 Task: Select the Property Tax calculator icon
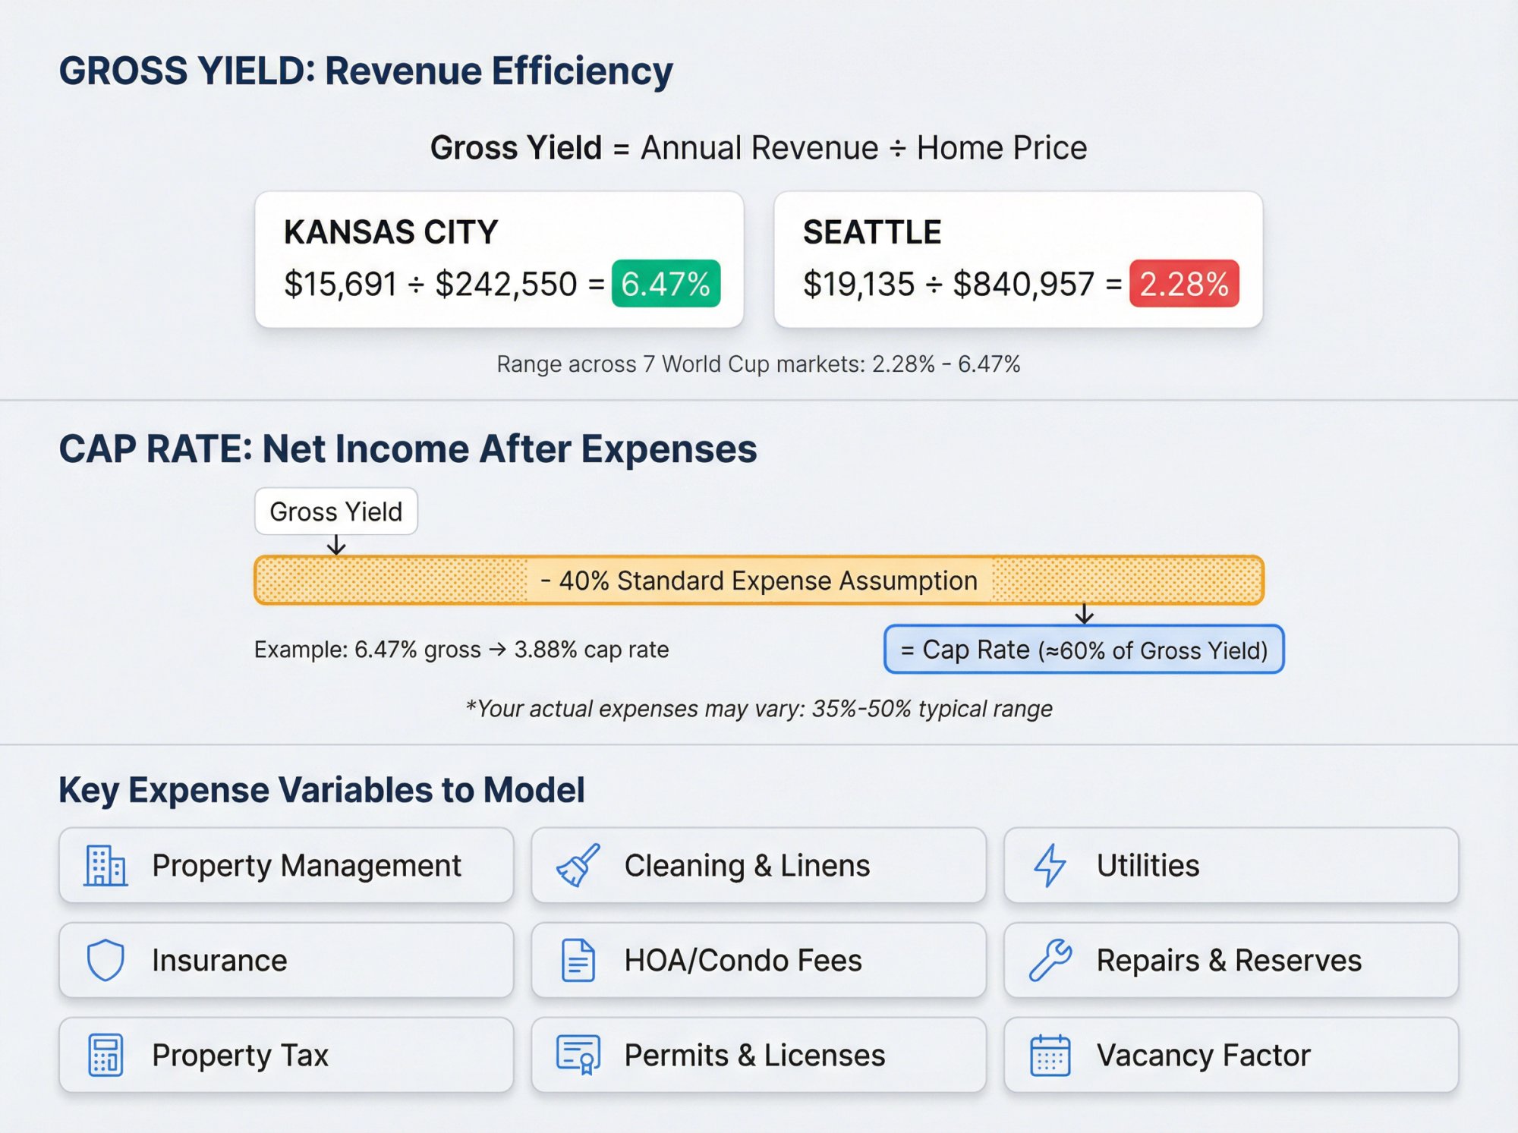pos(106,1055)
